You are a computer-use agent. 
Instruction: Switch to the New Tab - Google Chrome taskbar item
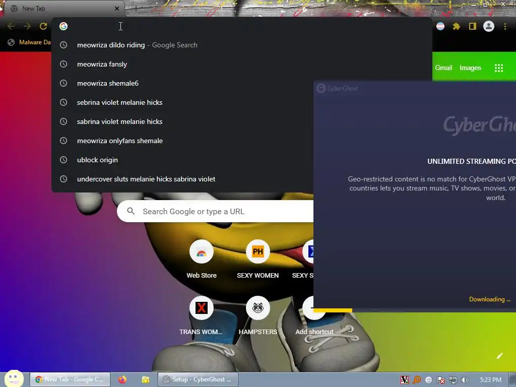(x=70, y=379)
